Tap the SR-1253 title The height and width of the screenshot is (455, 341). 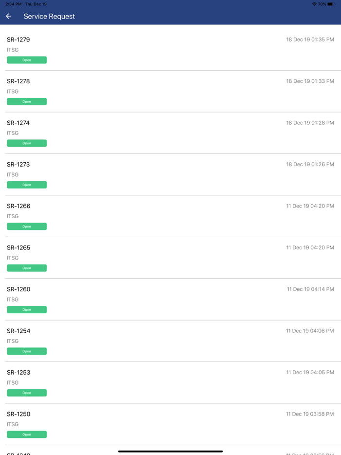point(19,373)
